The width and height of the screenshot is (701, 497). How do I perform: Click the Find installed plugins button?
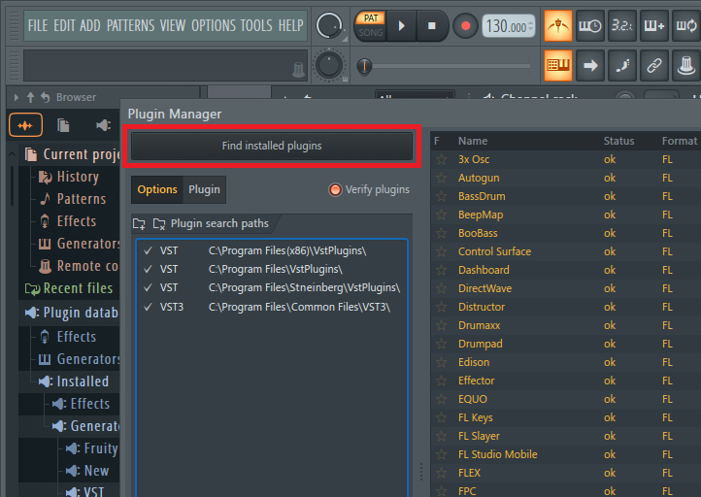tap(272, 146)
